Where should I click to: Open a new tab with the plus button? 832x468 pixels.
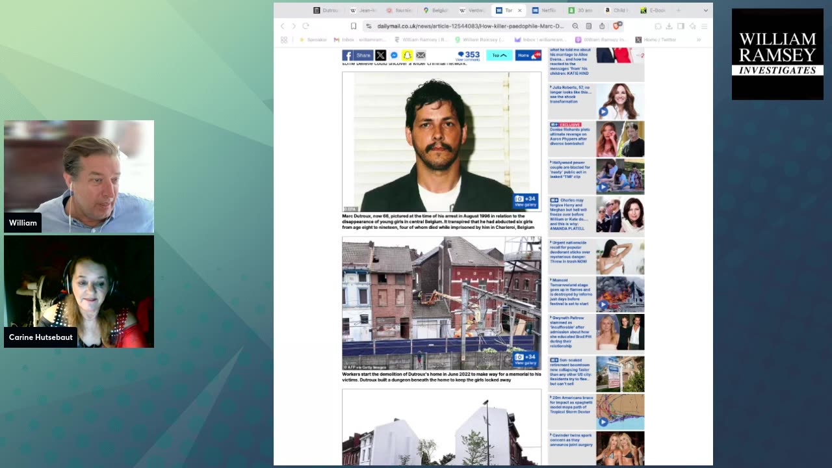click(x=678, y=10)
